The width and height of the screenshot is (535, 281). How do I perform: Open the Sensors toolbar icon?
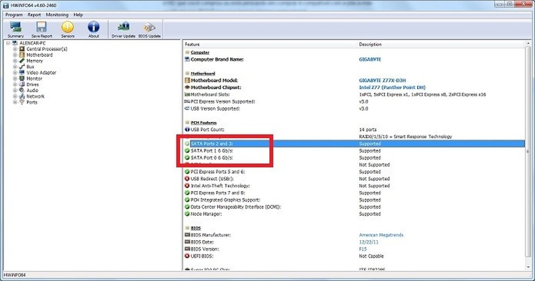click(x=67, y=29)
